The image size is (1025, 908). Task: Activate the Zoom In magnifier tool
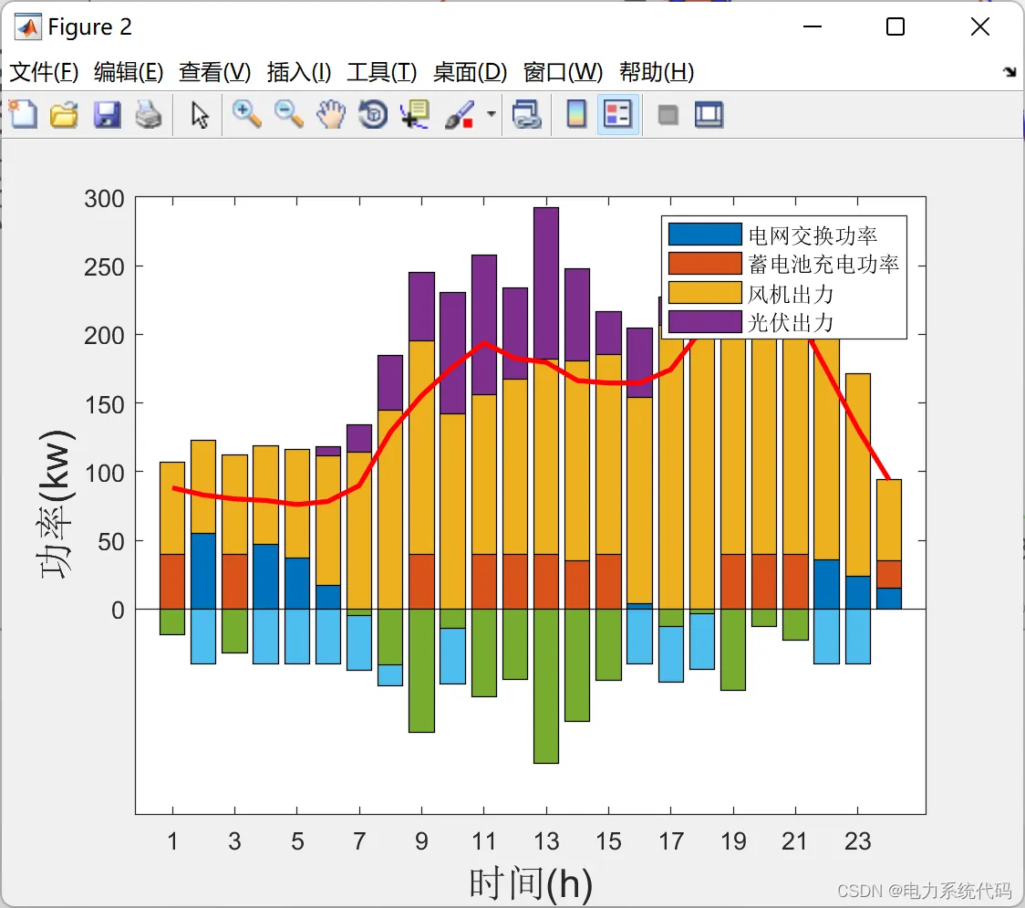tap(246, 114)
